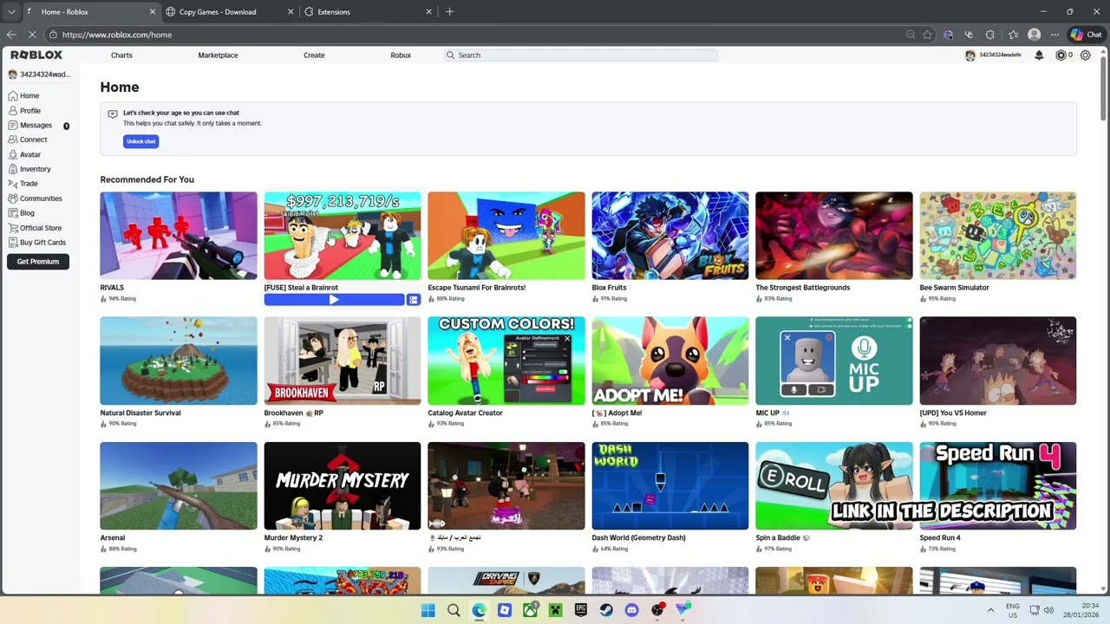The height and width of the screenshot is (624, 1110).
Task: Open the Adopt Me! game thumbnail
Action: pyautogui.click(x=670, y=361)
